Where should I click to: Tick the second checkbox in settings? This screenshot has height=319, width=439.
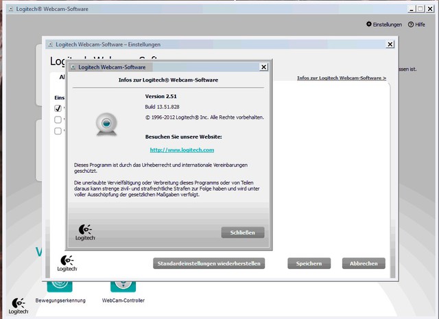(58, 119)
